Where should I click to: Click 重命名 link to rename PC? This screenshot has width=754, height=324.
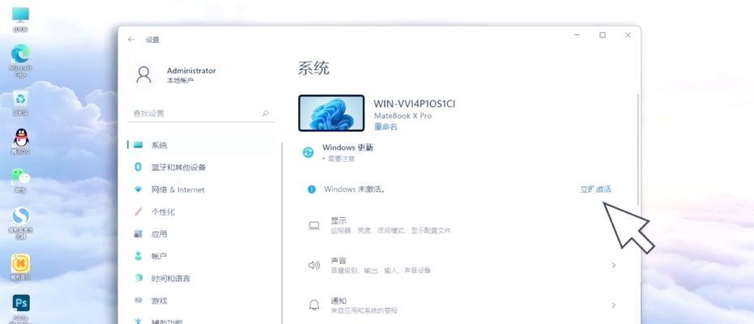coord(386,127)
